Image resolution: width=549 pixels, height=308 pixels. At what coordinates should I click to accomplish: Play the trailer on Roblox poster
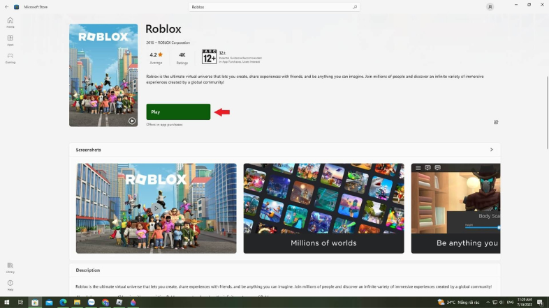(132, 121)
